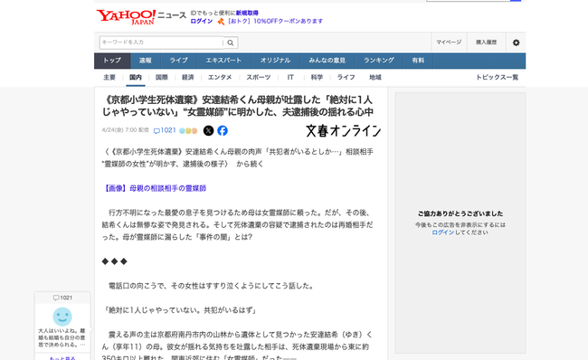Open the 速報 navigation tab
Image resolution: width=588 pixels, height=360 pixels.
(x=146, y=61)
